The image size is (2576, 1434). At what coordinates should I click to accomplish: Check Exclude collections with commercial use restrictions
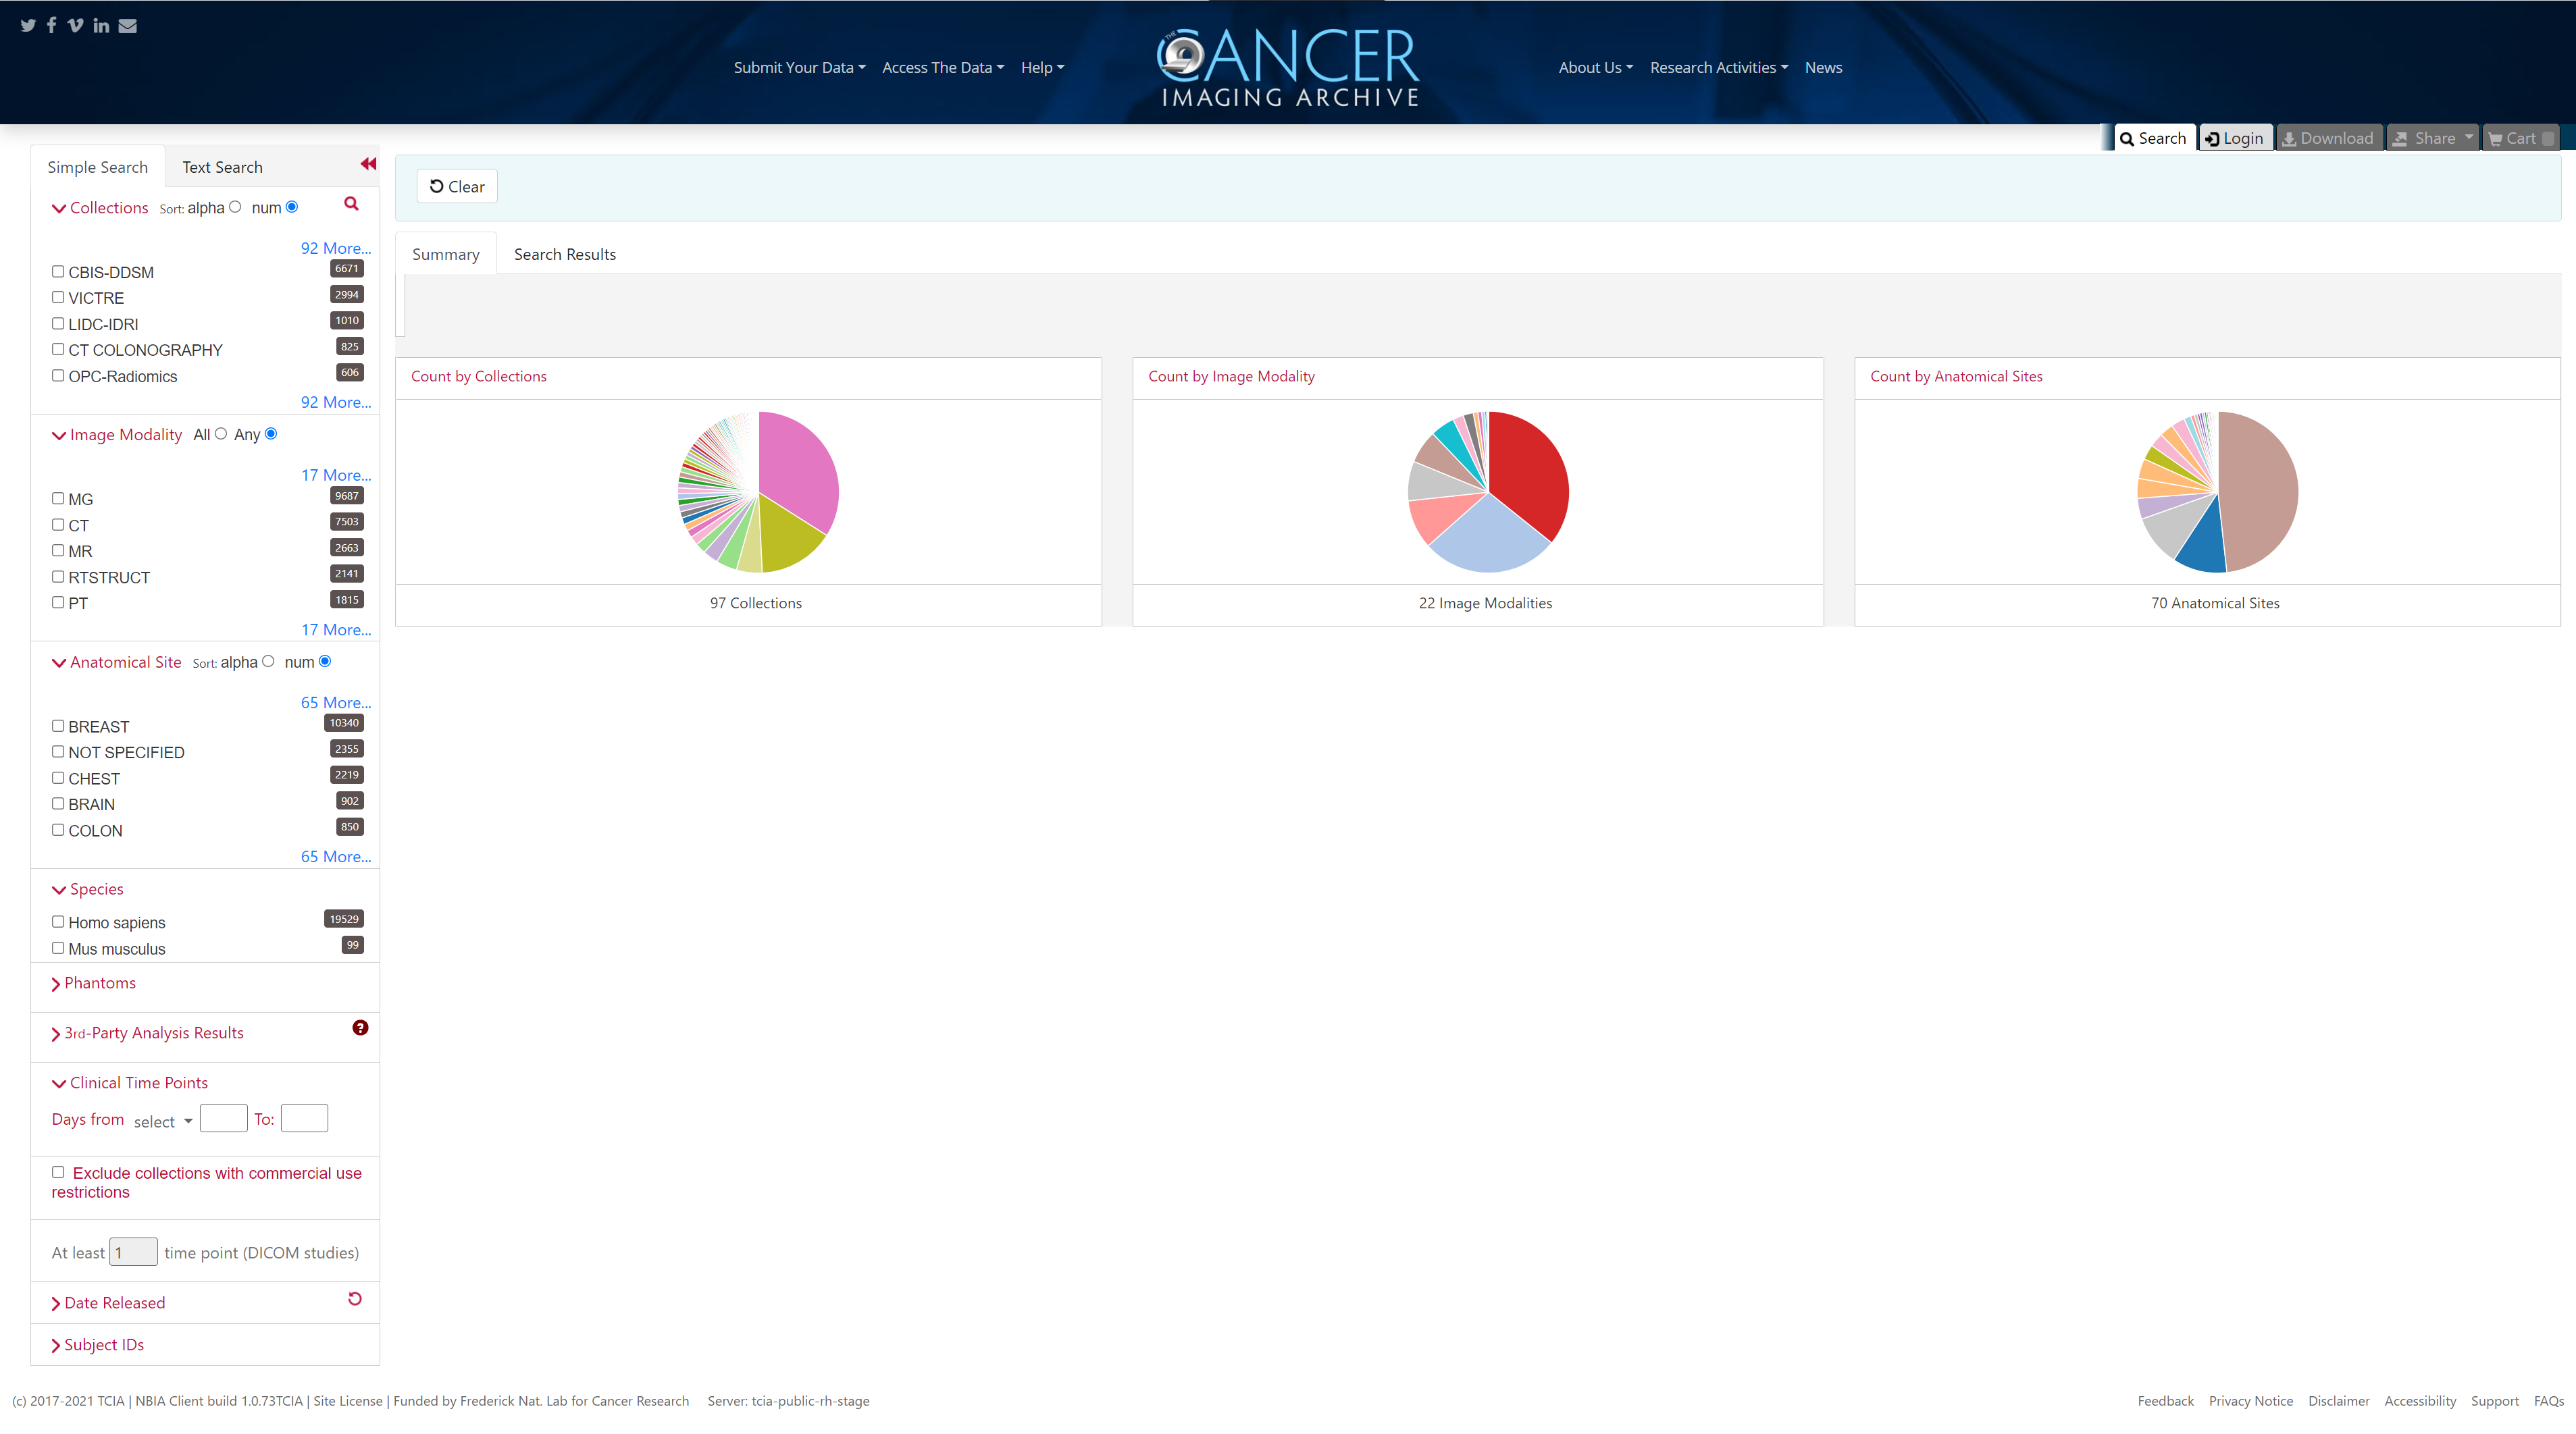(x=58, y=1172)
